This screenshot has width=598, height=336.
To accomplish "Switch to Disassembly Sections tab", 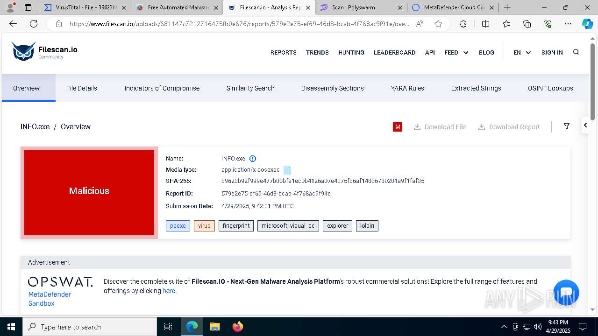I will tap(333, 88).
